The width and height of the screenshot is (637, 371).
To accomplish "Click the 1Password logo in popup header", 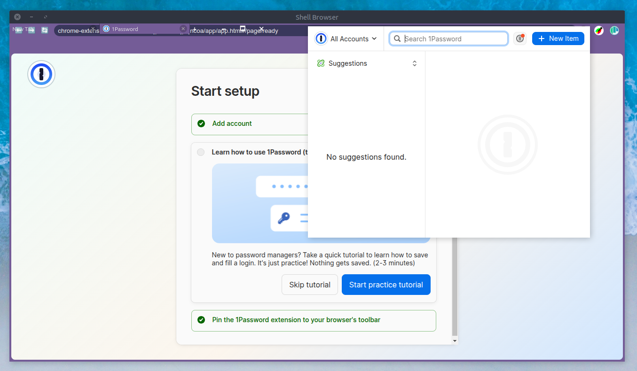I will pos(321,39).
